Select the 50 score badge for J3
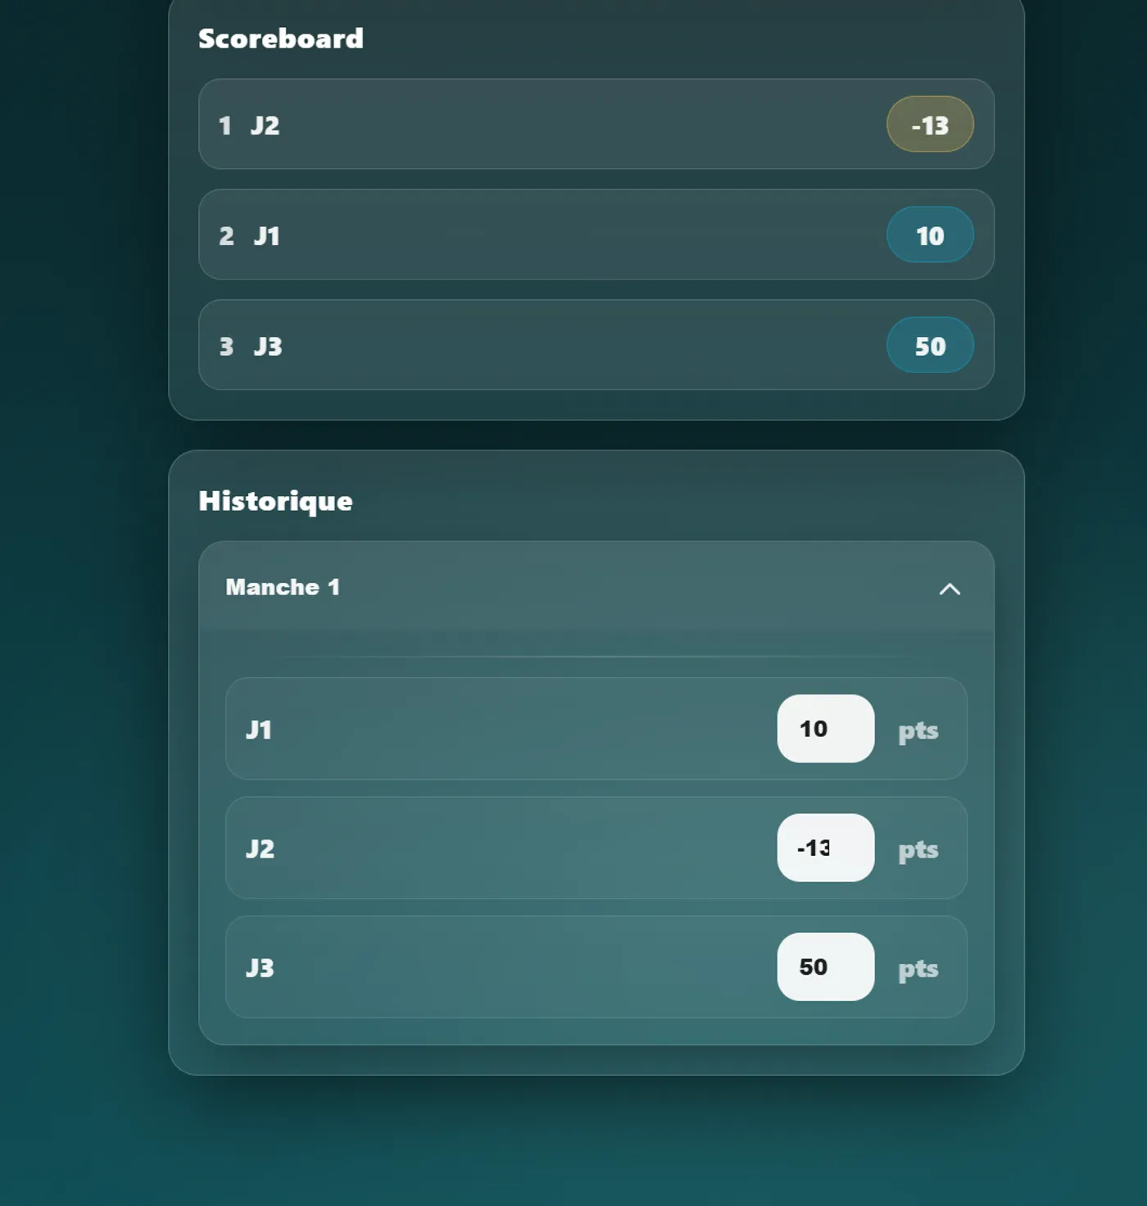The height and width of the screenshot is (1206, 1147). (x=930, y=346)
